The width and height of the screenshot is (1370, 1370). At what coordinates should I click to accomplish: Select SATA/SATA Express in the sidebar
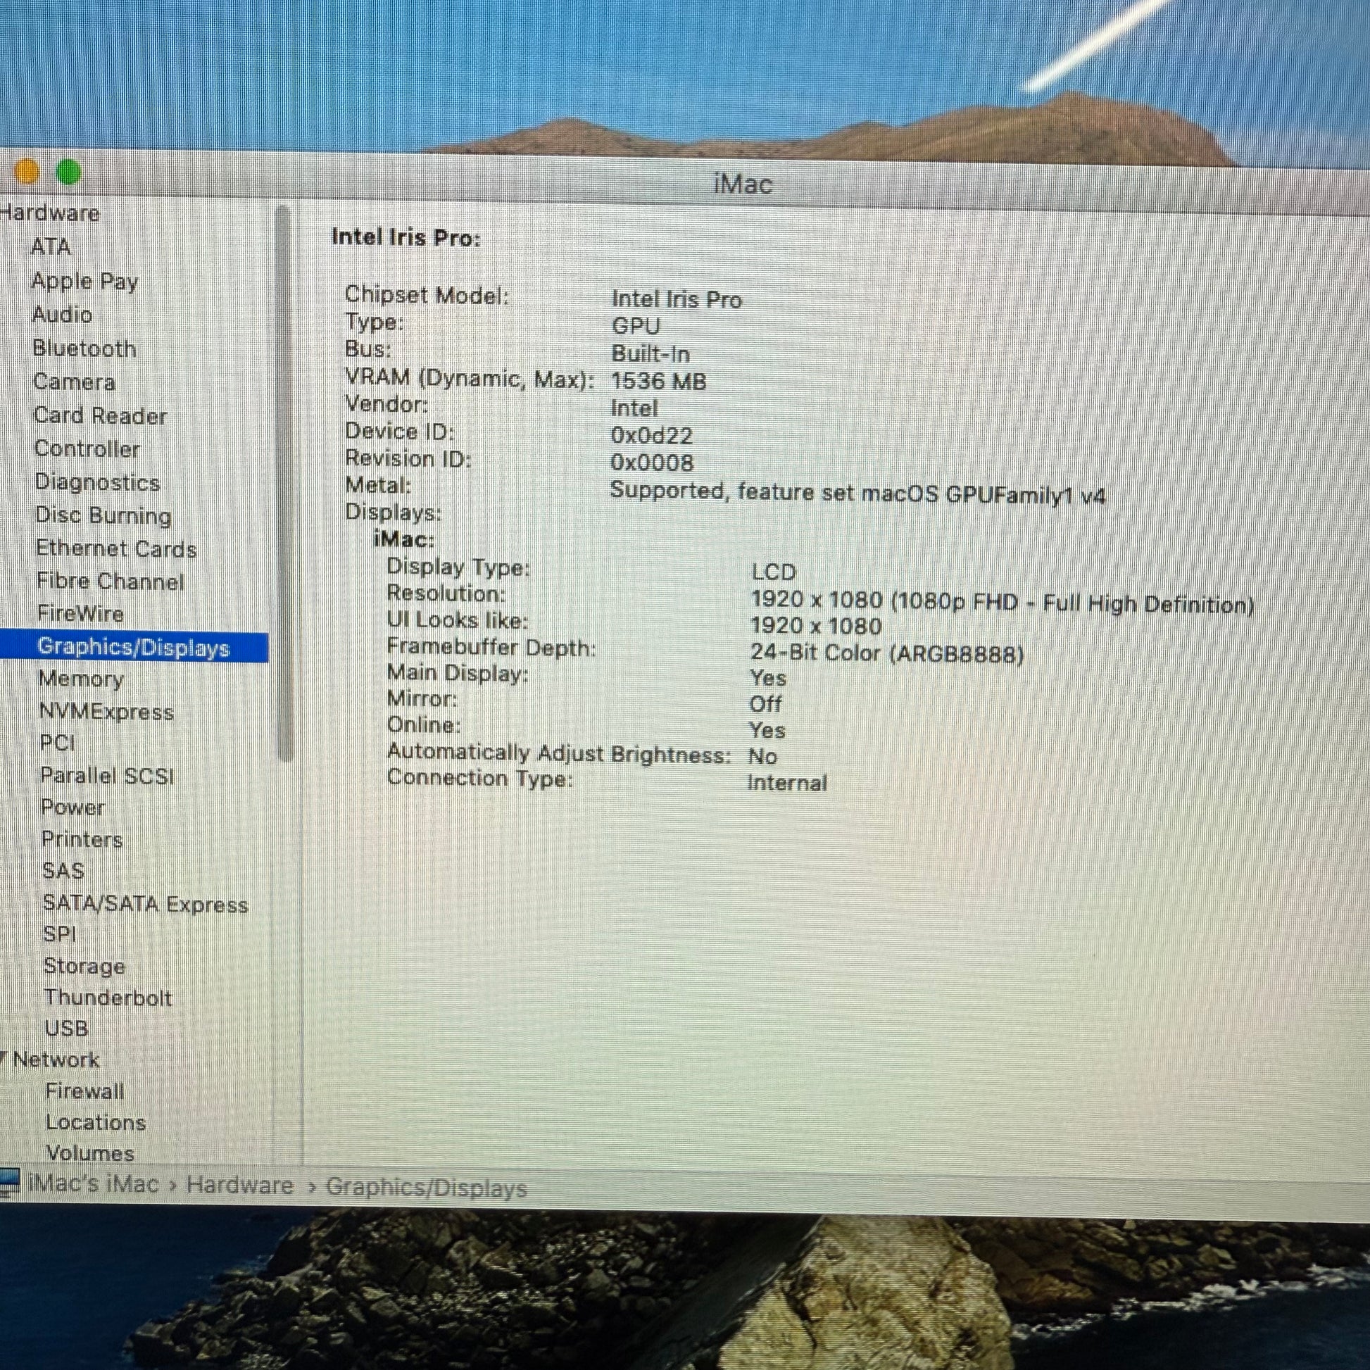[x=145, y=904]
